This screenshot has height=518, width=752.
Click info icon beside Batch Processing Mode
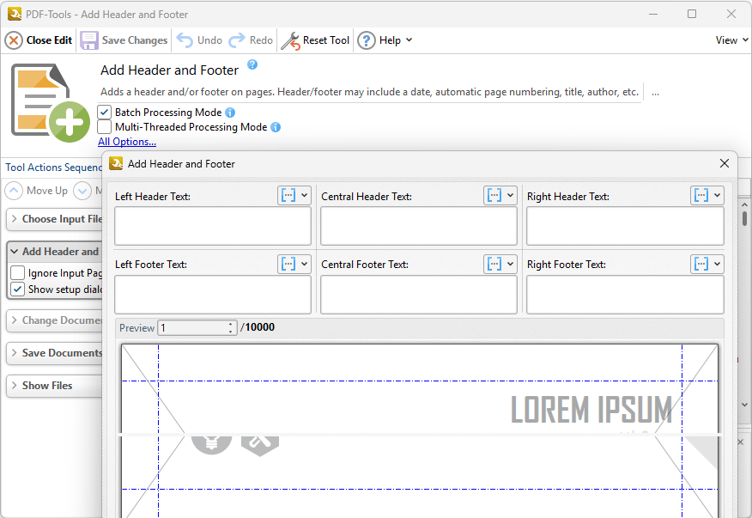coord(230,113)
